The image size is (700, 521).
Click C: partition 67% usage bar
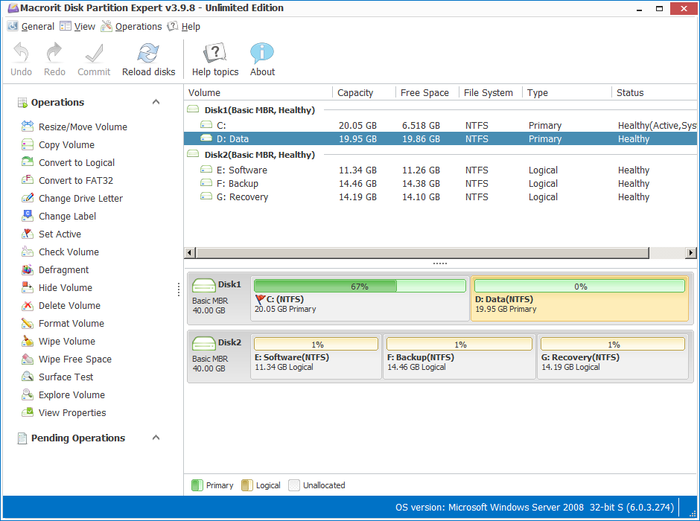click(x=360, y=286)
